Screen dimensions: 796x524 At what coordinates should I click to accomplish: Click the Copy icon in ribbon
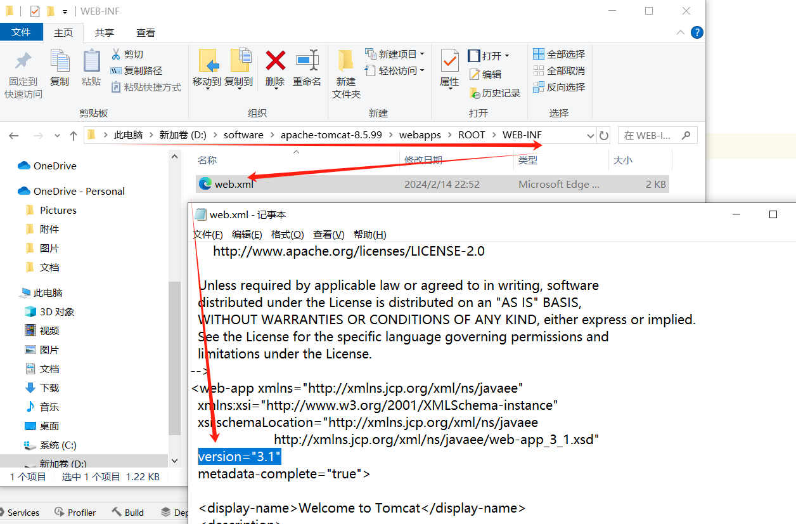coord(60,62)
